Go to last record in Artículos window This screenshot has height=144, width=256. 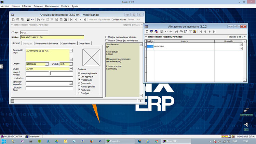click(85, 19)
